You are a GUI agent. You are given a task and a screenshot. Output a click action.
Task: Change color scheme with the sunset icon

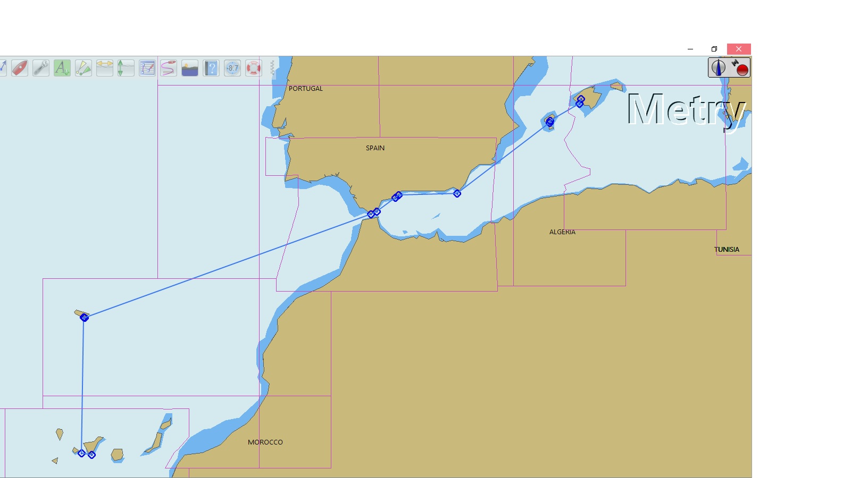190,68
